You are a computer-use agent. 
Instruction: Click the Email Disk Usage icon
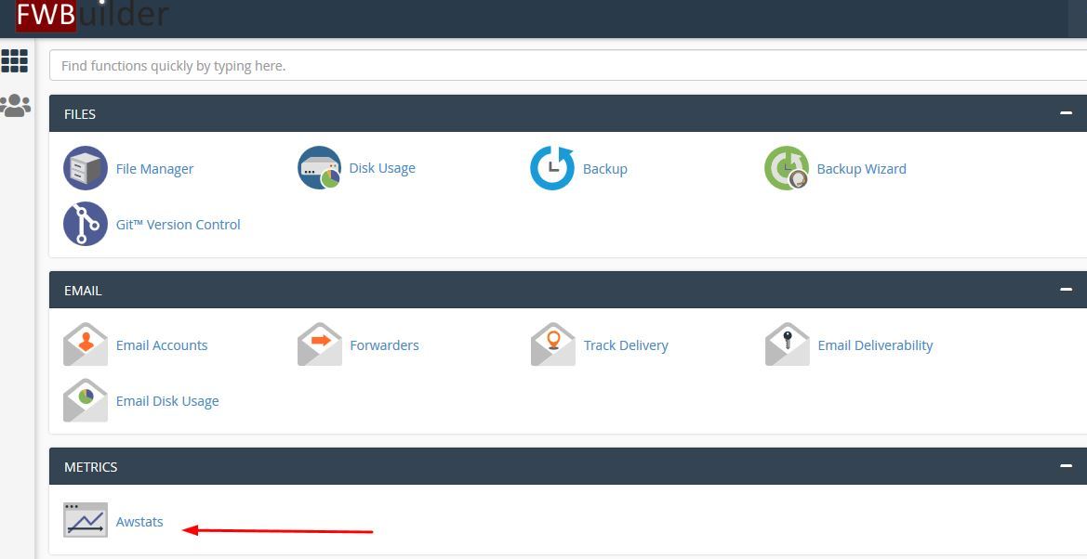[86, 401]
